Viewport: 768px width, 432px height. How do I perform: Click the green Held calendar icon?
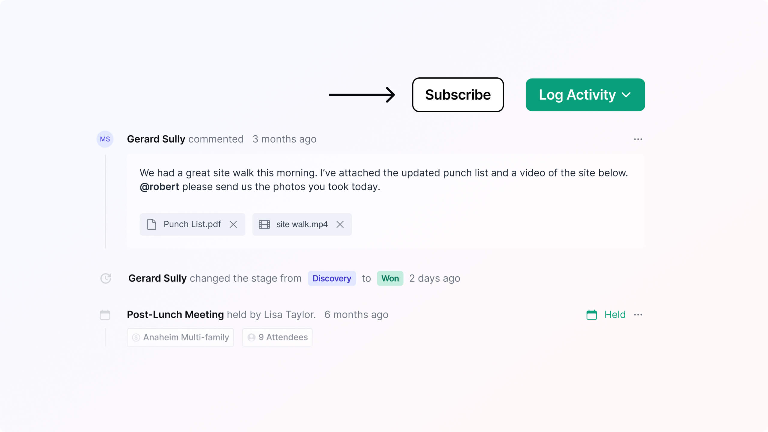[592, 315]
